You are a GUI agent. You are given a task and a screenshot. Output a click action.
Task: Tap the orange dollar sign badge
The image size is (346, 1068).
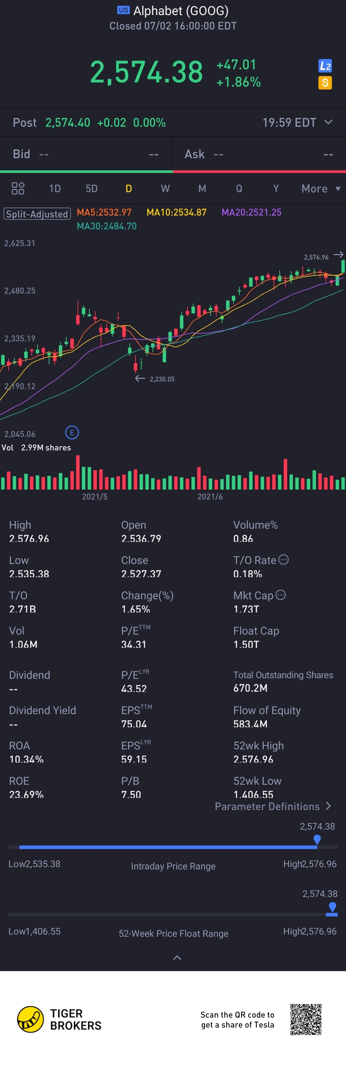click(x=325, y=83)
